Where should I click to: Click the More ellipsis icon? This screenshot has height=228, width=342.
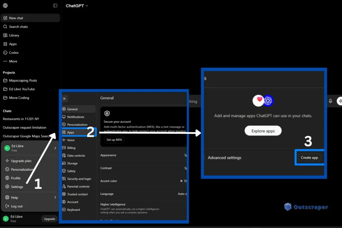click(5, 61)
